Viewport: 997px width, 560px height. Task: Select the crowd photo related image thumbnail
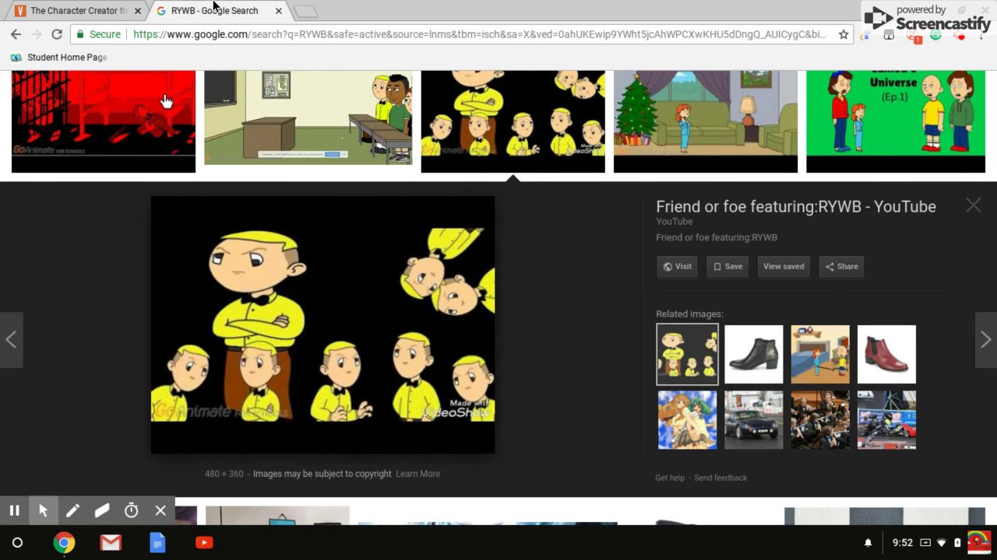(820, 420)
